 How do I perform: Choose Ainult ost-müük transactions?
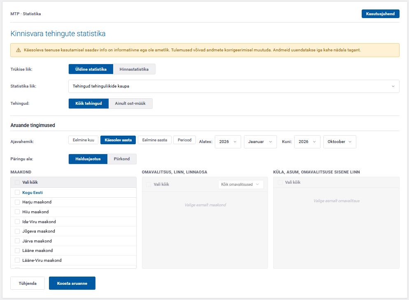[130, 104]
